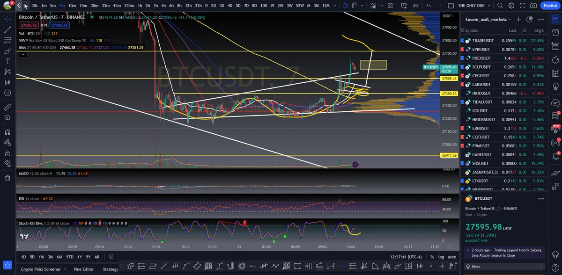Open the Fibonacci and Gann tools
This screenshot has height=275, width=562.
coord(7,40)
